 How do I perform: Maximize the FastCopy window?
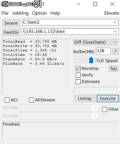click(95, 4)
